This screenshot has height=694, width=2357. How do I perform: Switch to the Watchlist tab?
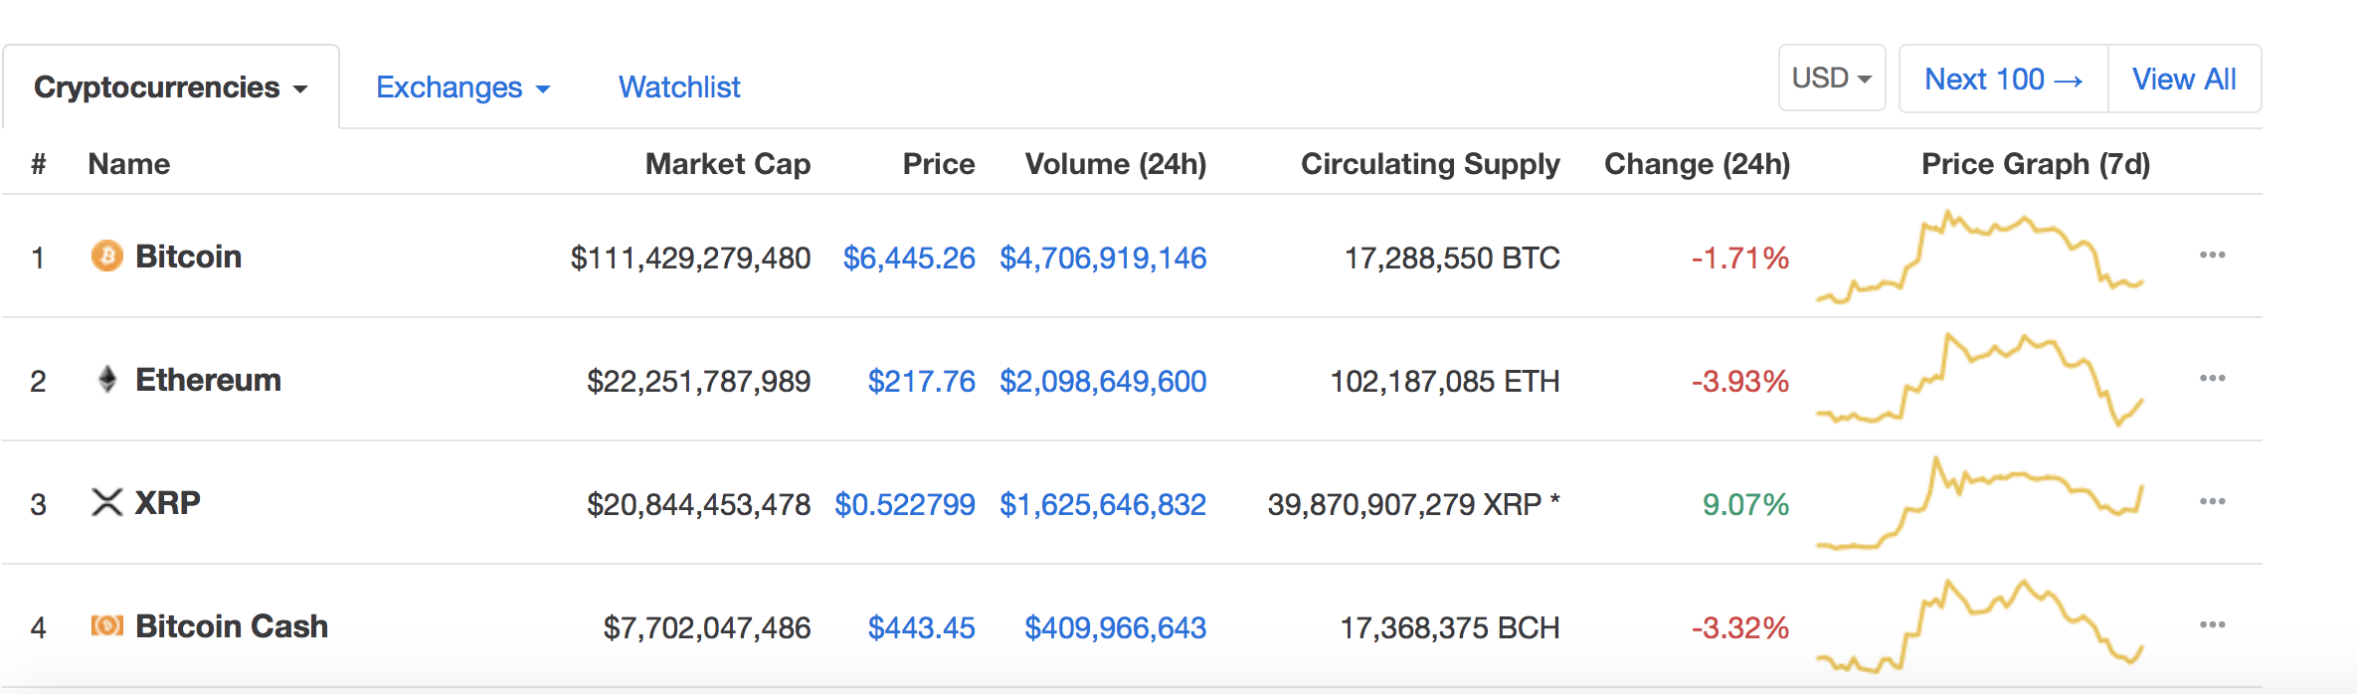click(x=679, y=87)
